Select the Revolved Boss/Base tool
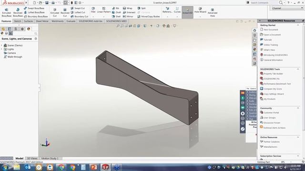Screen dimensions: 305x171 tap(18, 12)
